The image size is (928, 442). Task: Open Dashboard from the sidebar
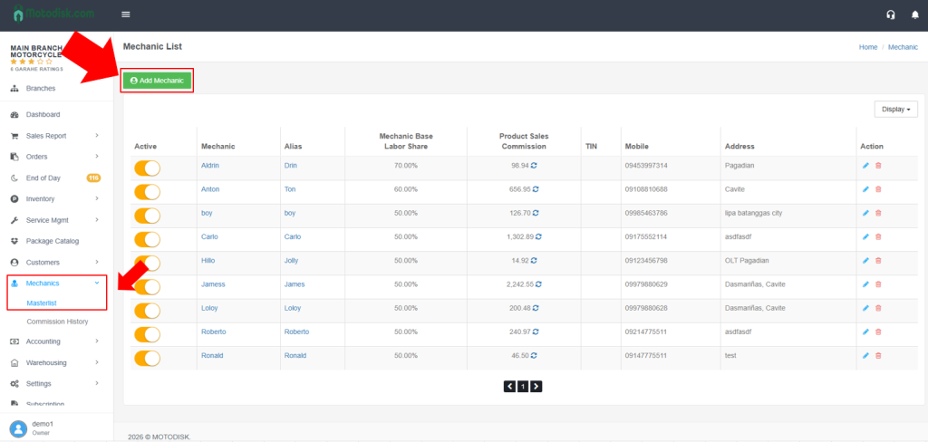(x=43, y=115)
